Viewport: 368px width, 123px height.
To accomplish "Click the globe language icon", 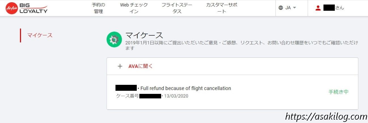I will (x=281, y=8).
